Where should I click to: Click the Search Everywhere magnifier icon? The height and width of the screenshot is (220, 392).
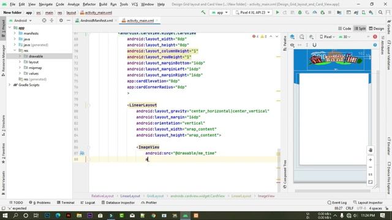point(380,12)
